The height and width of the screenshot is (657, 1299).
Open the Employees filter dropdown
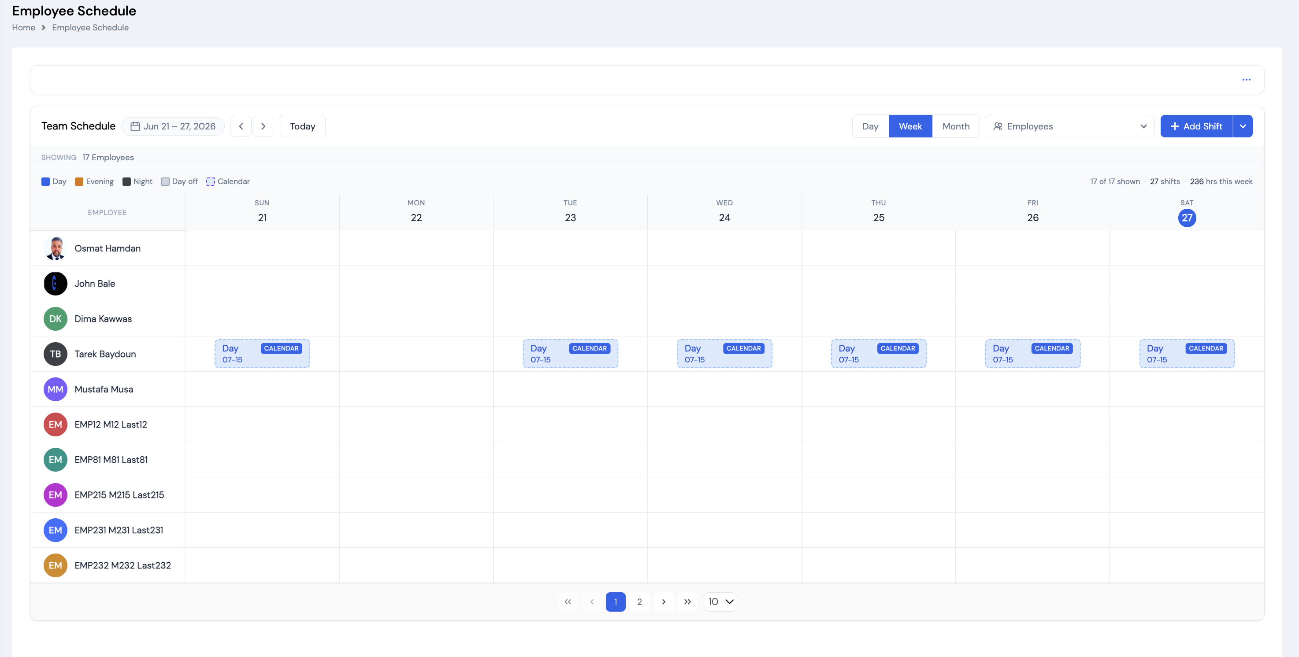click(x=1070, y=126)
